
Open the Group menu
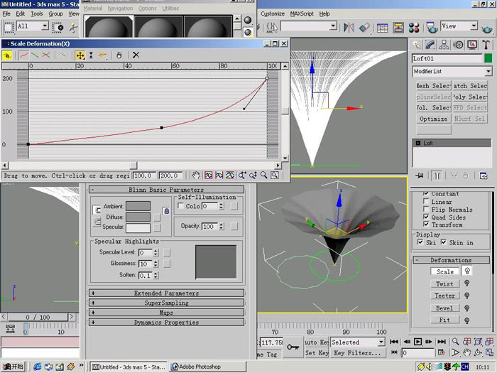pyautogui.click(x=55, y=14)
